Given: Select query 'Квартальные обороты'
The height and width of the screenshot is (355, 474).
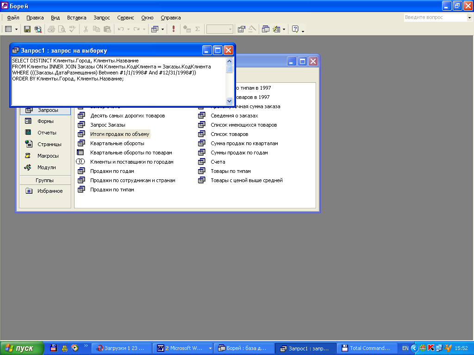Looking at the screenshot, I should point(117,143).
